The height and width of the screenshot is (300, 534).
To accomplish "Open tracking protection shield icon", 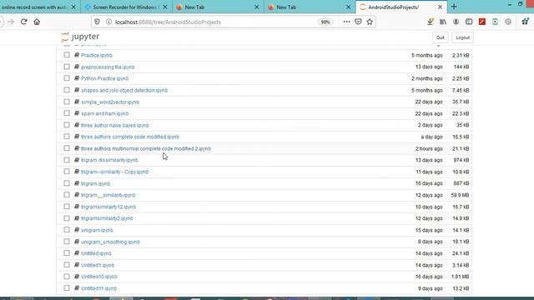I will 97,22.
